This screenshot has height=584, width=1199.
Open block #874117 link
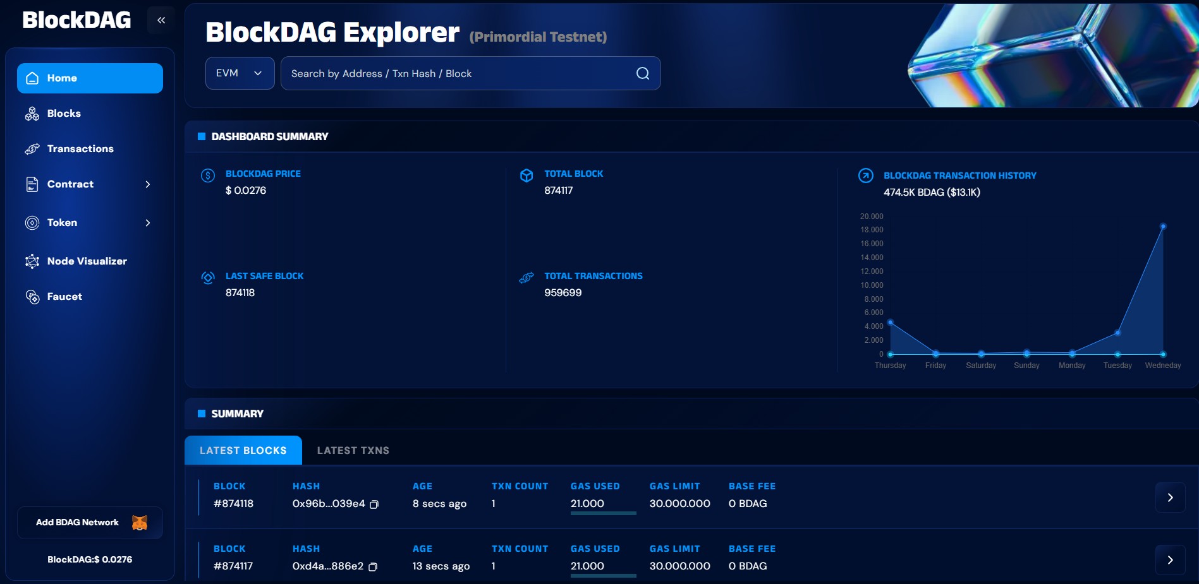point(233,566)
